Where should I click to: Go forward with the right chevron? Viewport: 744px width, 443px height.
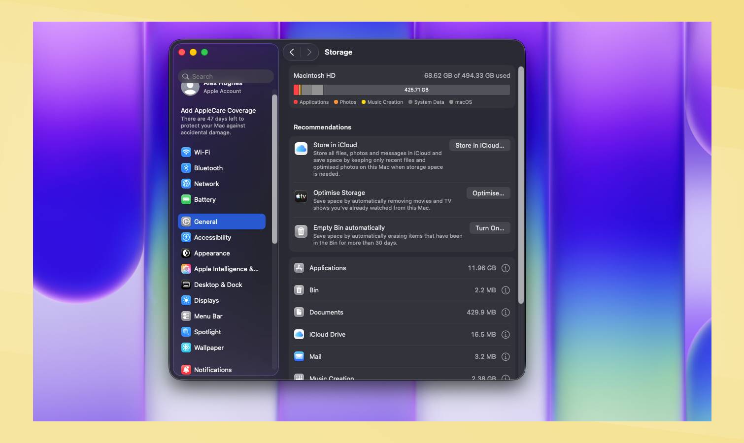click(x=309, y=52)
